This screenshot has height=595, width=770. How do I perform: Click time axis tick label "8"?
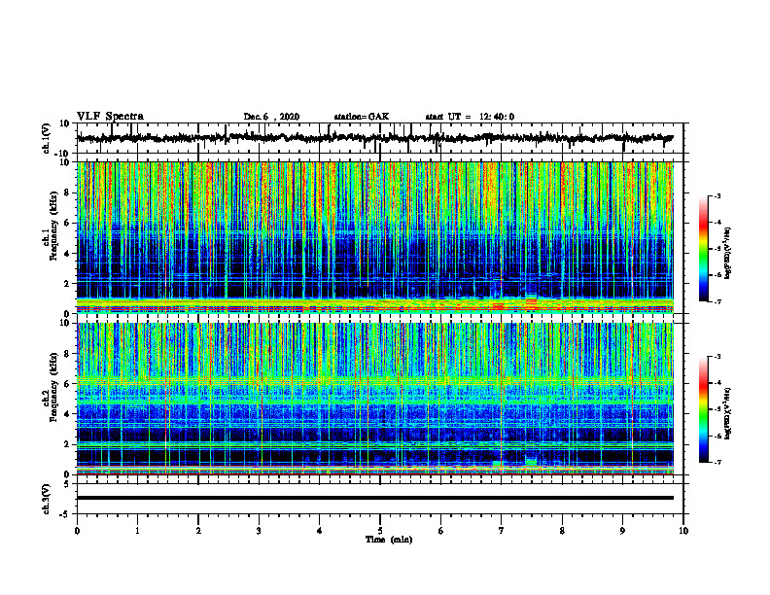(x=562, y=531)
